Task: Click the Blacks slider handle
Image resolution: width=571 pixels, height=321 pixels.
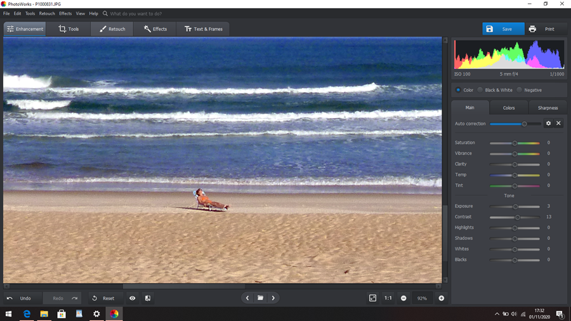Action: (x=515, y=260)
